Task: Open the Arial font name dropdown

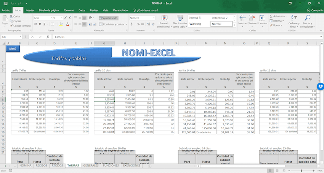Action: coord(51,18)
